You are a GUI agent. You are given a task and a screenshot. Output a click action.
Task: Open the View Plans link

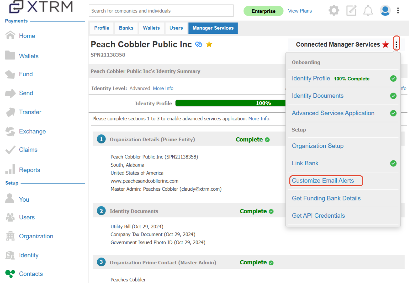(300, 11)
